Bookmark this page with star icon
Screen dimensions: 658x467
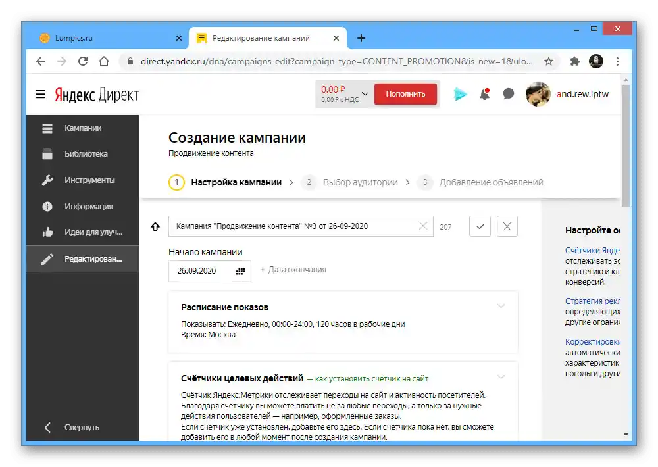(x=549, y=61)
